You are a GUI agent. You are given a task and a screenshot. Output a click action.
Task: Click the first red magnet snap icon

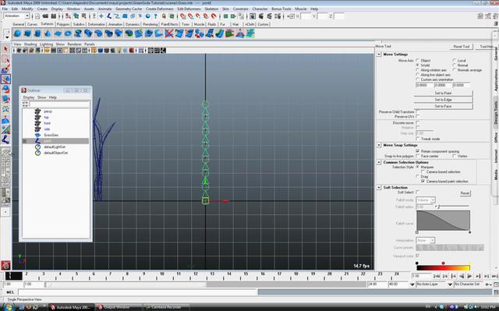tap(183, 16)
